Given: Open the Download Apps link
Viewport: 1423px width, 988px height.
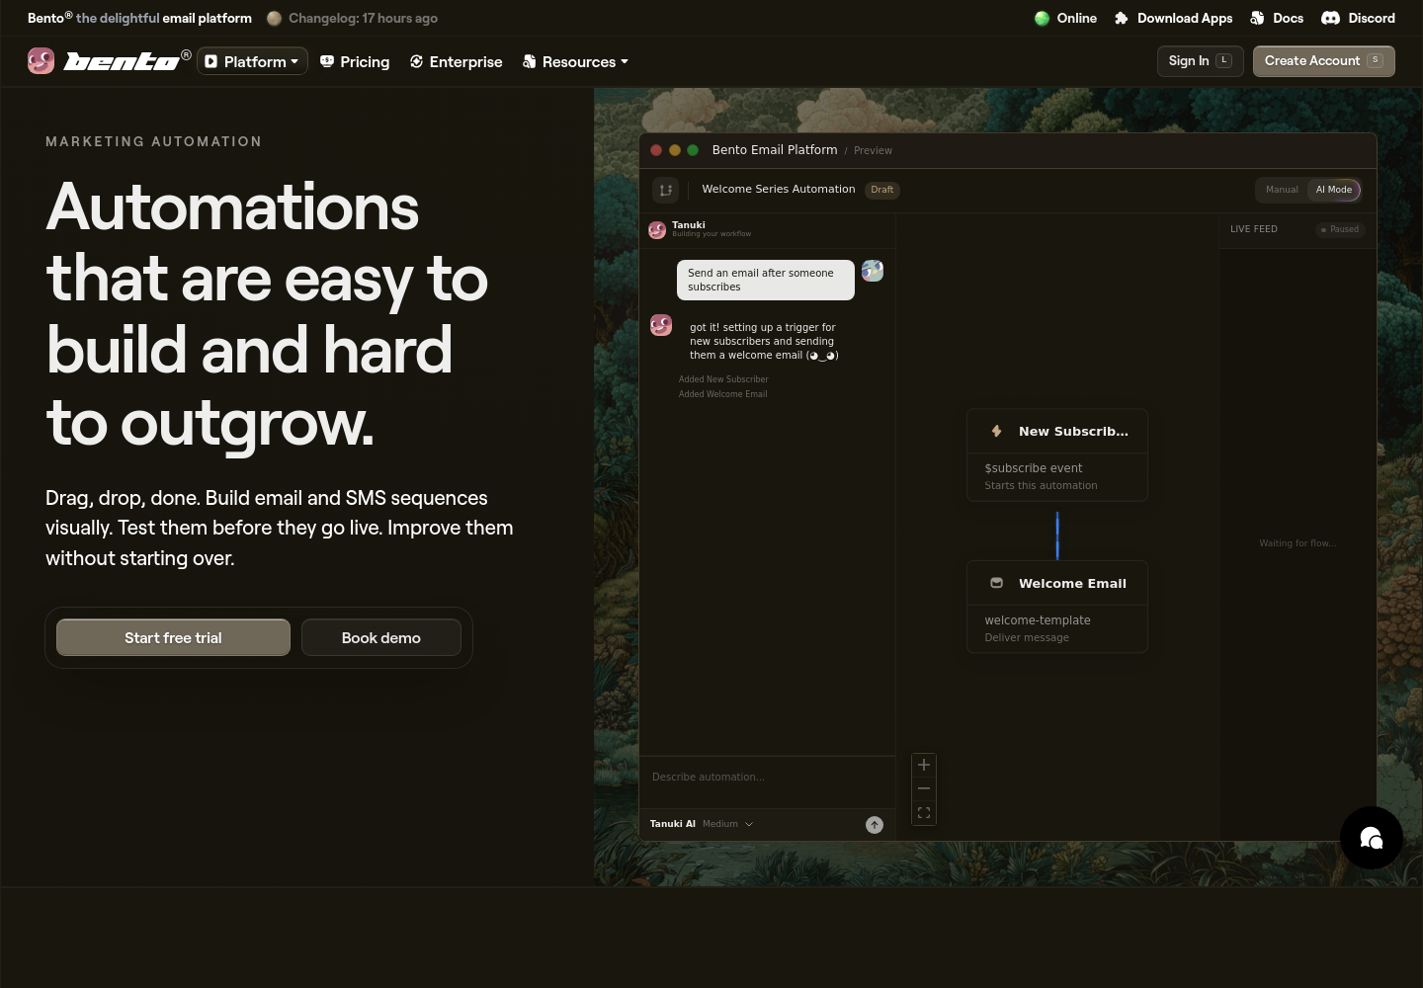Looking at the screenshot, I should (1174, 18).
